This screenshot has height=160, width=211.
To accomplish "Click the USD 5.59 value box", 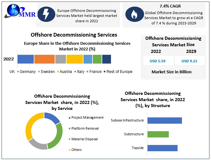I will click(x=158, y=61).
